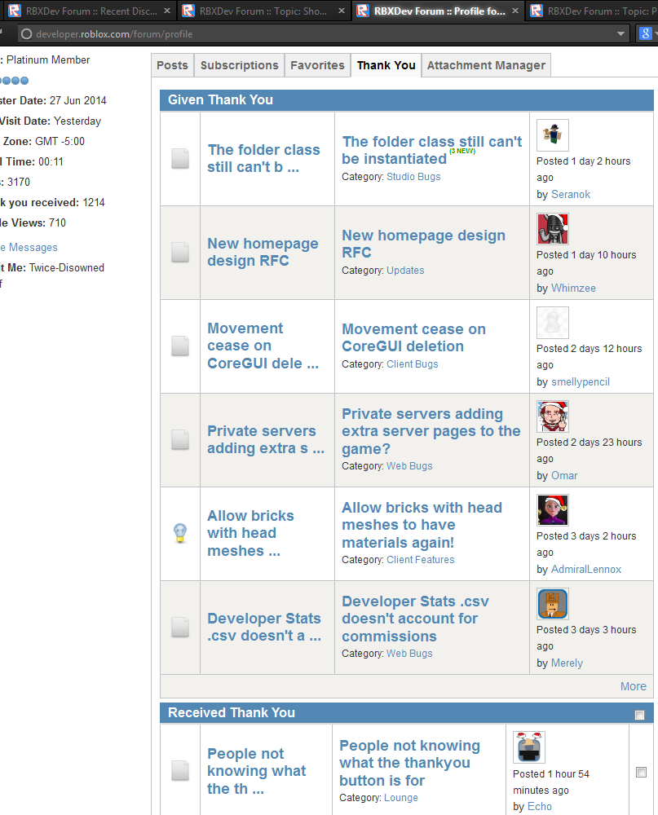
Task: Open smellypencil's avatar thumbnail
Action: click(552, 322)
